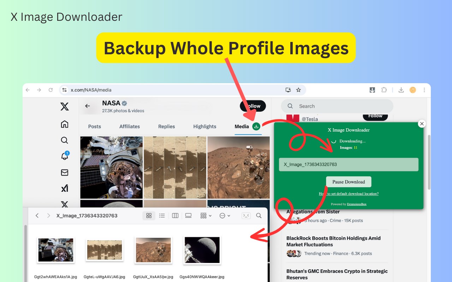Click the green download icon beside Media tab
452x282 pixels.
(x=257, y=126)
